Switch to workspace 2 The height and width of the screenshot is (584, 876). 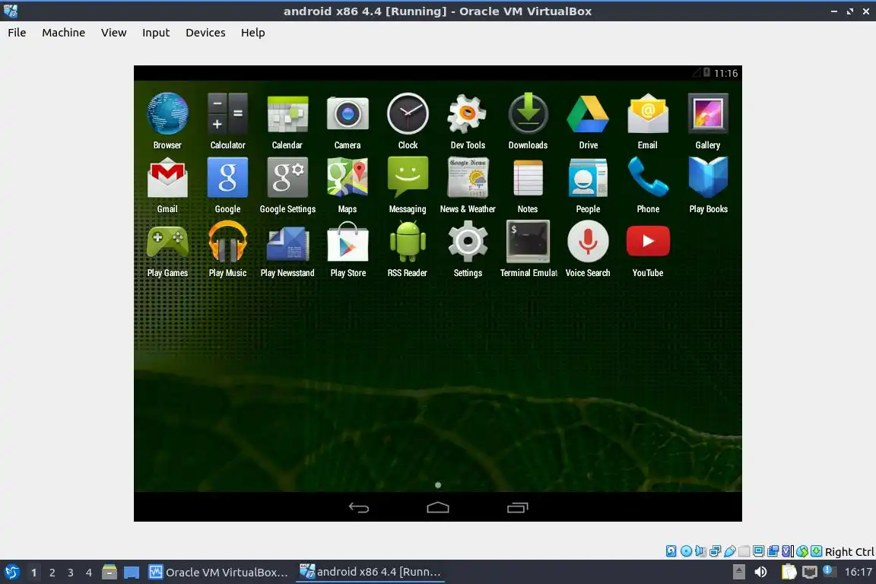point(52,573)
